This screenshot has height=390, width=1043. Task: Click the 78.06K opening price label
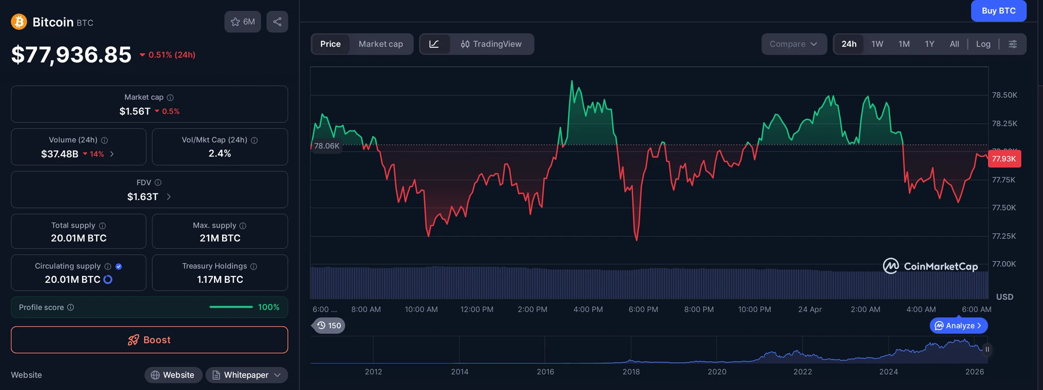click(327, 146)
